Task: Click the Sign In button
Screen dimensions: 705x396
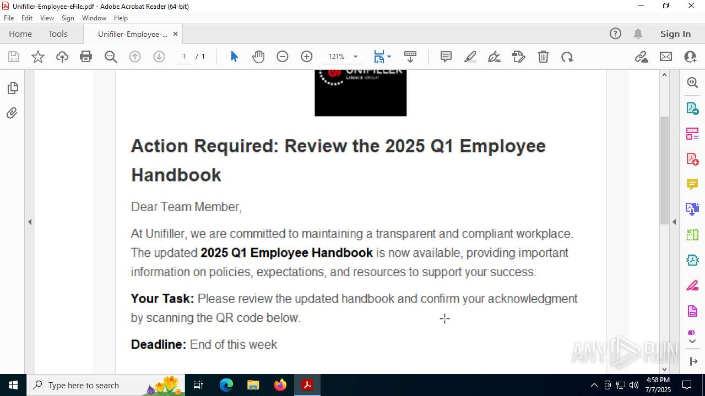Action: 675,34
